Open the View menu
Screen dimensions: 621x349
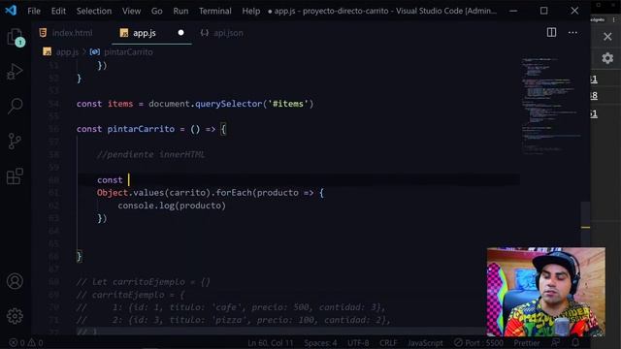coord(131,11)
